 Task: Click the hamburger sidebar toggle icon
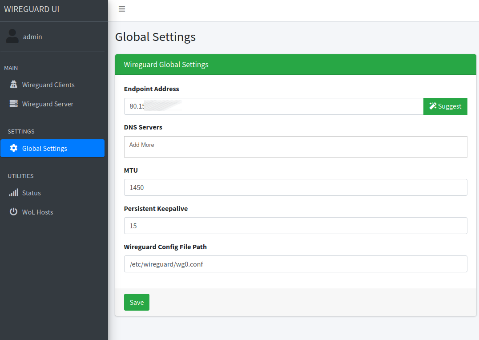122,9
